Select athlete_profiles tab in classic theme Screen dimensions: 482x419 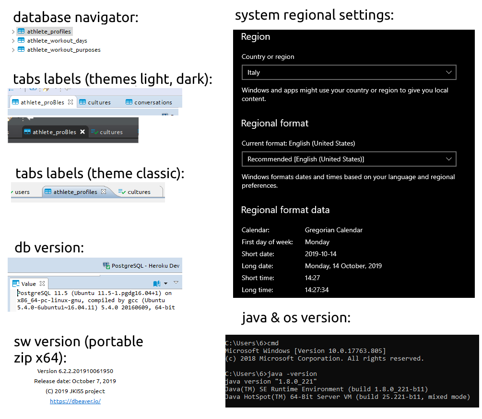tap(75, 192)
